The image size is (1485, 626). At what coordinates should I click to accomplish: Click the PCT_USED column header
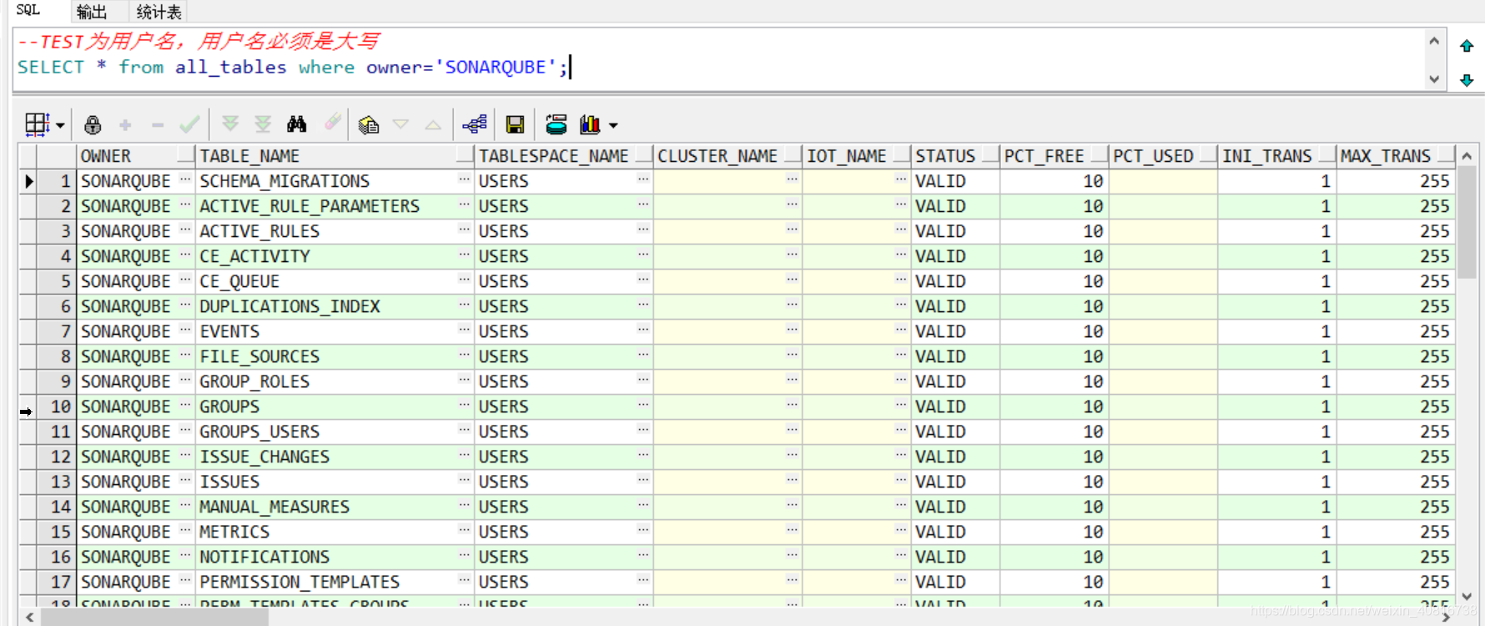(x=1164, y=156)
